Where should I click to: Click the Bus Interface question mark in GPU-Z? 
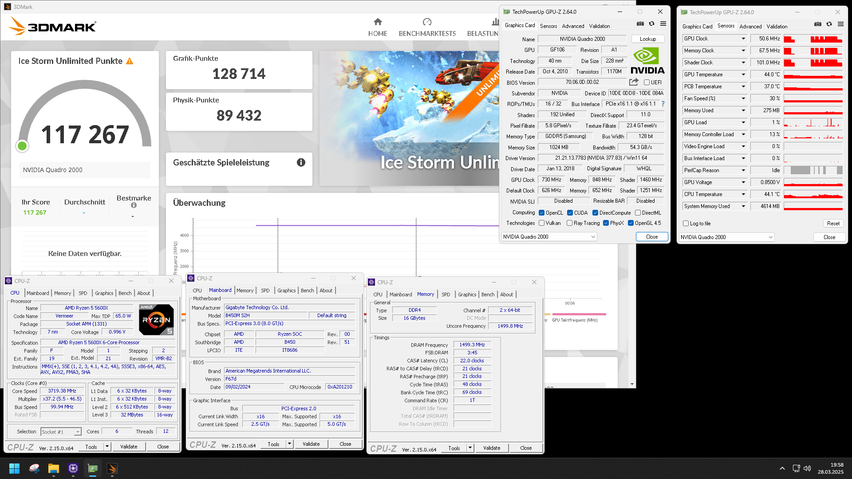[x=663, y=104]
